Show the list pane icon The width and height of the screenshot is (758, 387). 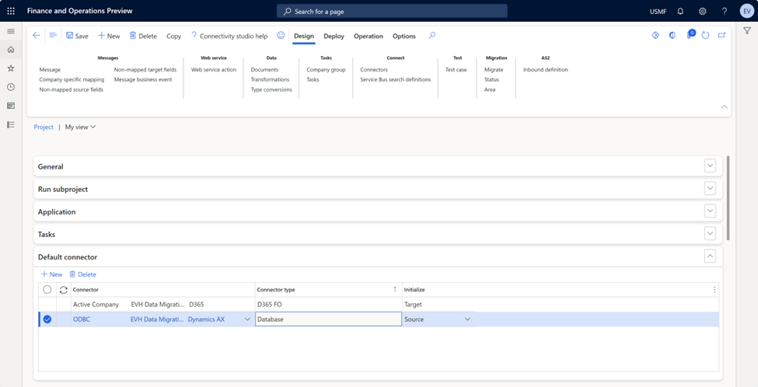click(x=53, y=36)
